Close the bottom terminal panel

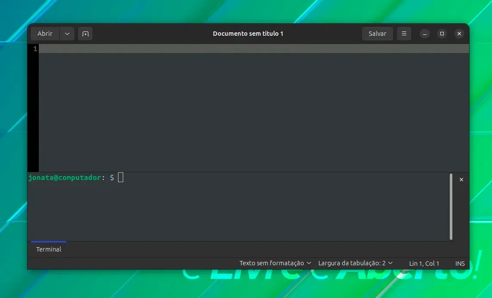(461, 180)
